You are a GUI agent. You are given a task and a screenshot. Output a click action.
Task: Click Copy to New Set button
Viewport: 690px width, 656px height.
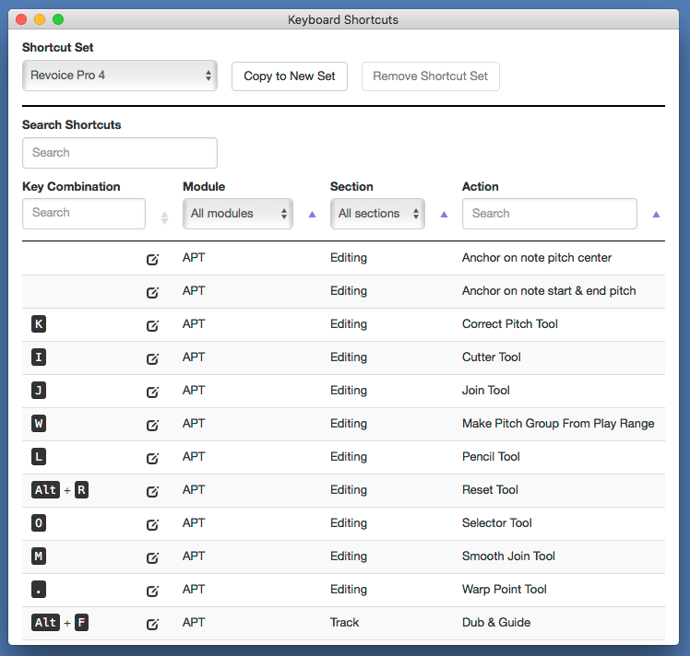click(x=290, y=76)
